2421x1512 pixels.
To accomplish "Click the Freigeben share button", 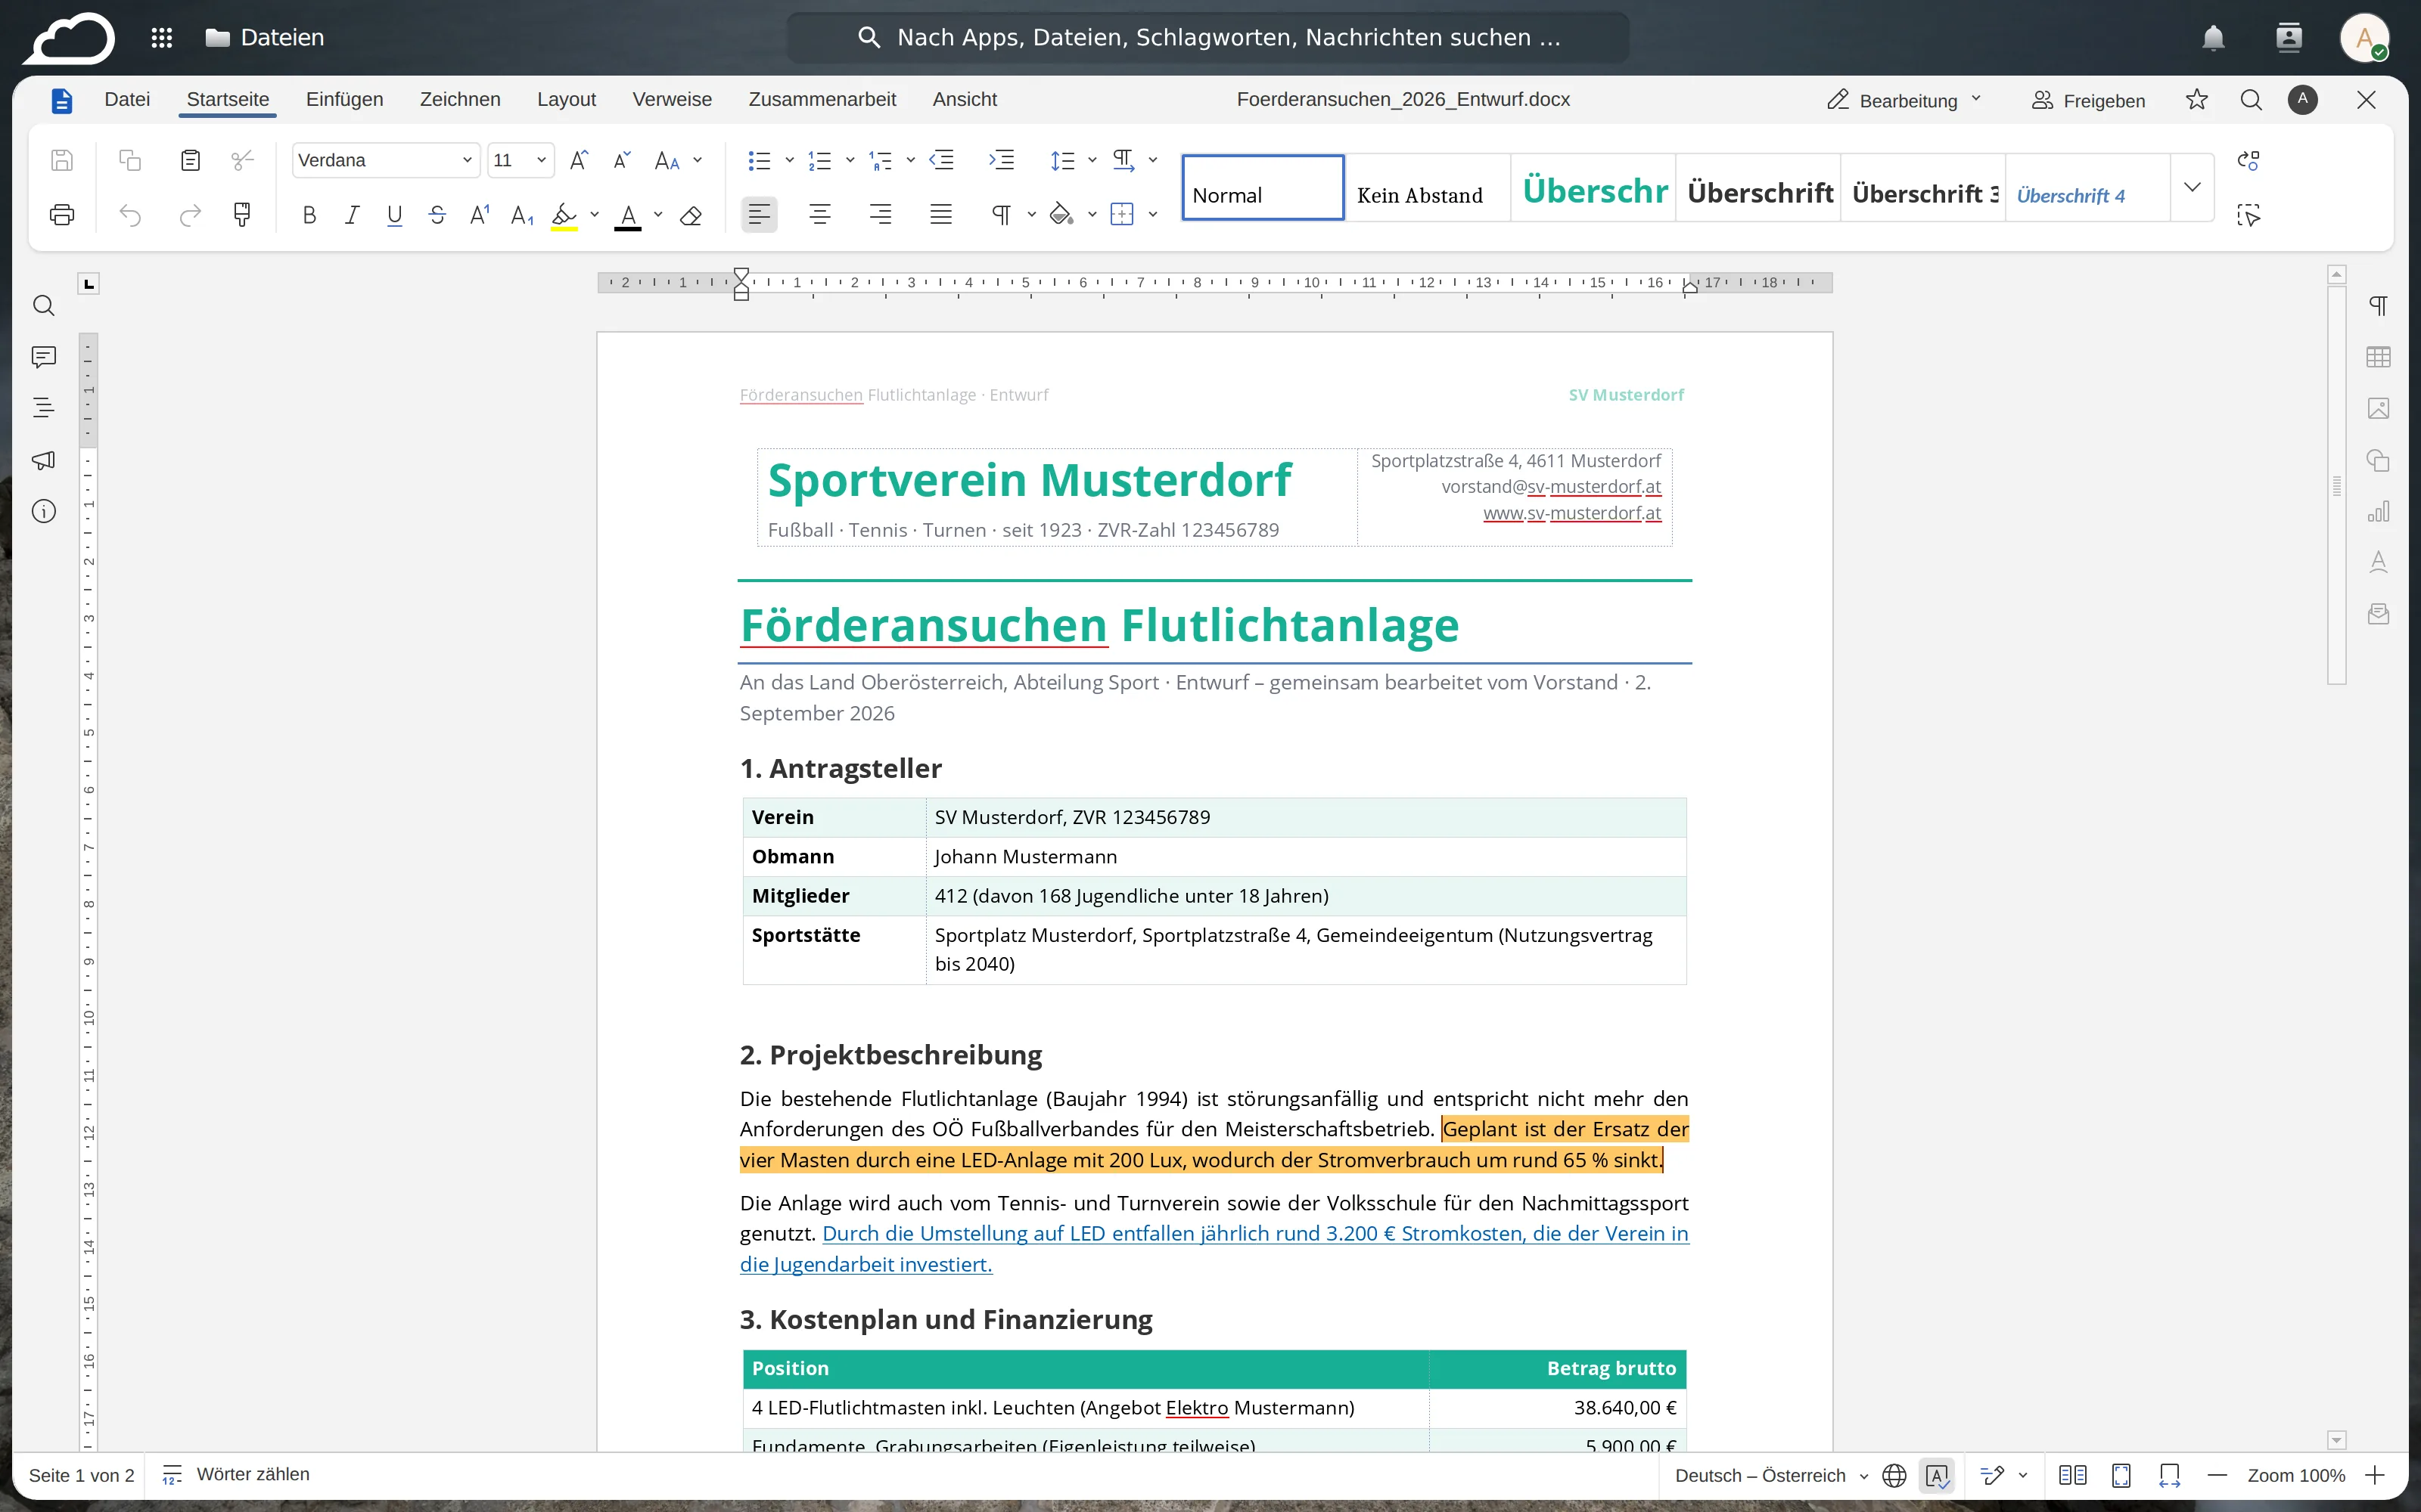I will tap(2089, 100).
